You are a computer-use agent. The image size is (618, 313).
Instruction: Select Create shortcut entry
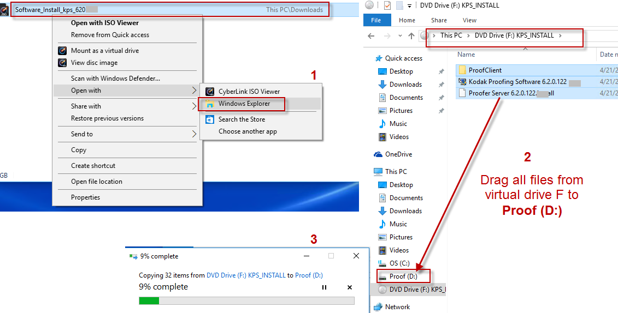pos(93,166)
